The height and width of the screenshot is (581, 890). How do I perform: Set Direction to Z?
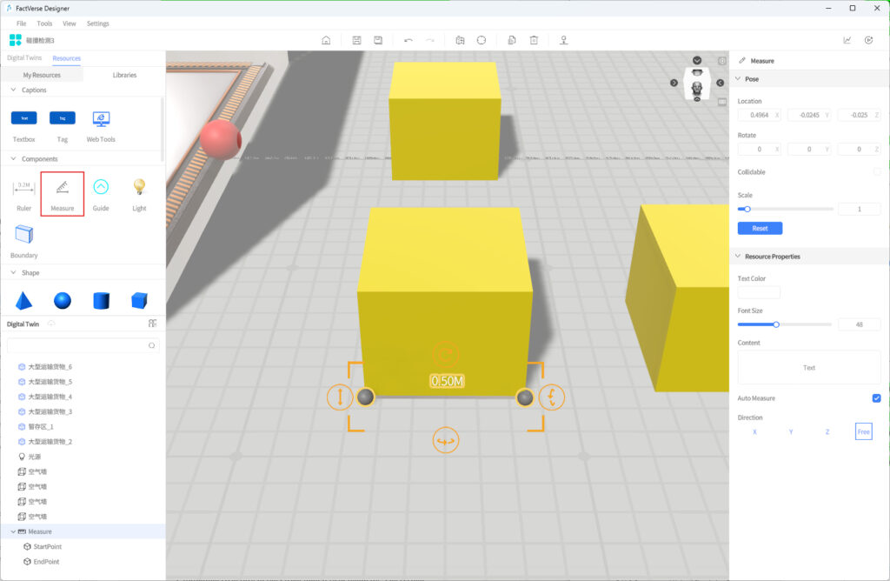click(827, 432)
